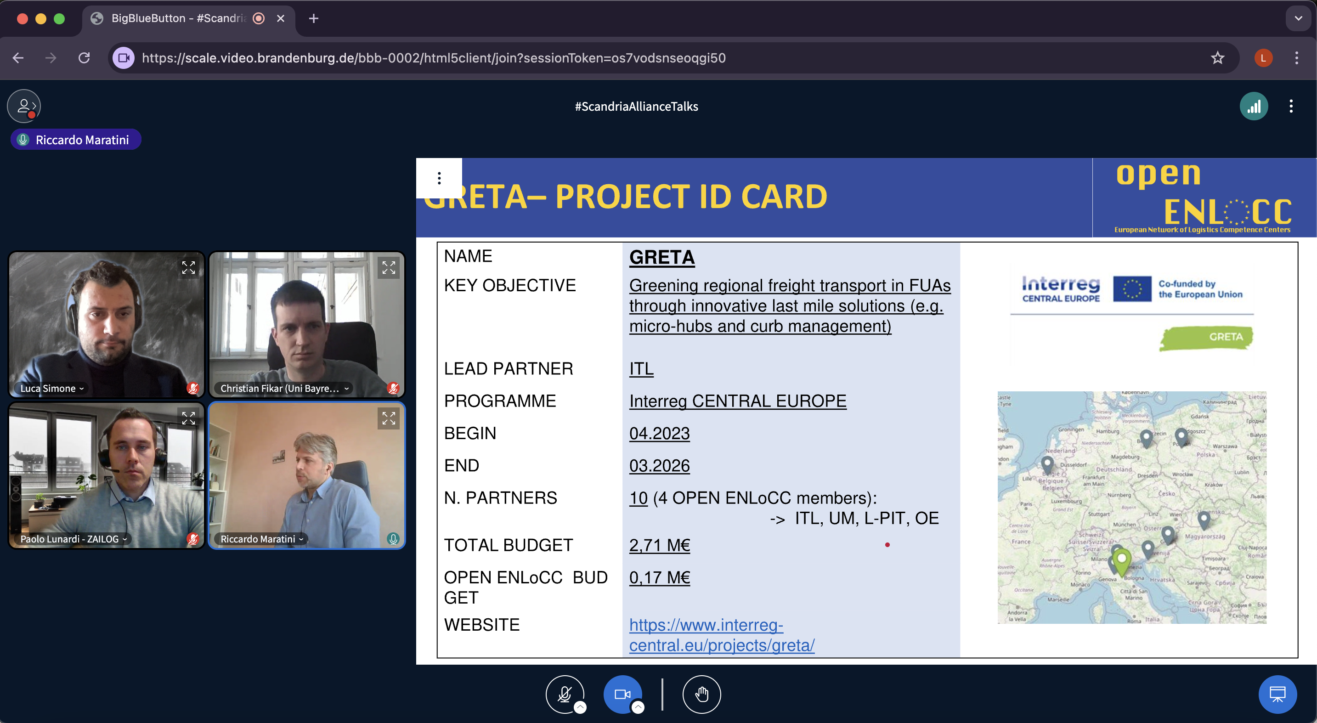Image resolution: width=1317 pixels, height=723 pixels.
Task: Expand Paolo Lunardi's video to fullscreen
Action: 189,418
